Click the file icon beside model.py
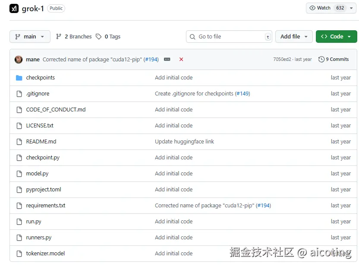 [19, 174]
